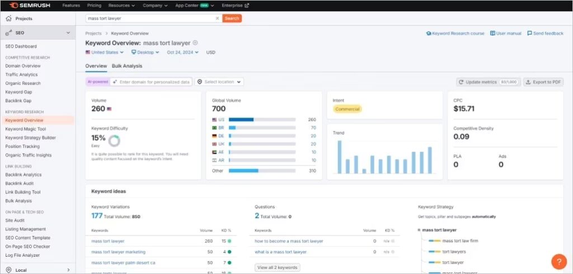573x274 pixels.
Task: Open Projects home icon in sidebar
Action: click(9, 18)
